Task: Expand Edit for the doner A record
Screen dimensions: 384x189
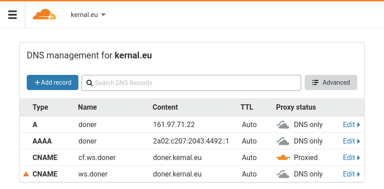Action: click(x=351, y=125)
